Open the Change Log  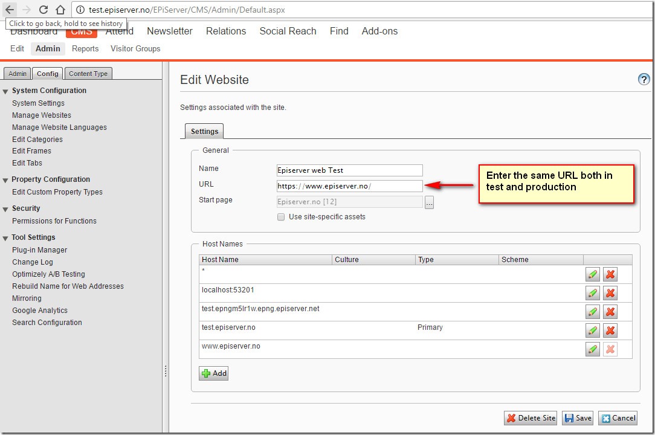pos(33,262)
